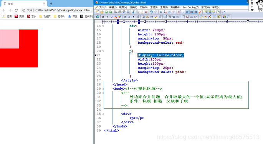This screenshot has height=144, width=263.
Task: Click the SP span tag icon
Action: pos(195,17)
